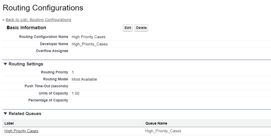Click the Units of Capacity value 1.00
Image resolution: width=271 pixels, height=137 pixels.
point(75,93)
